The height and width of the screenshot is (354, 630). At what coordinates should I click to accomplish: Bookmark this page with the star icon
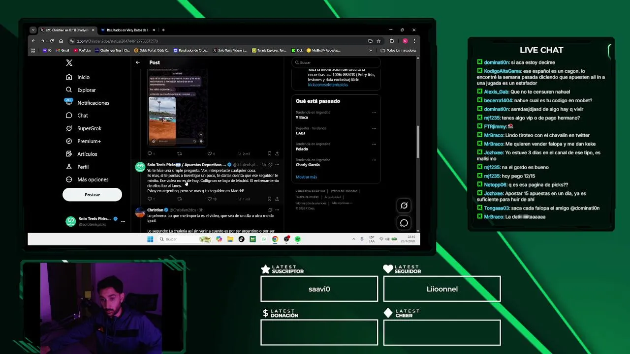pyautogui.click(x=378, y=41)
